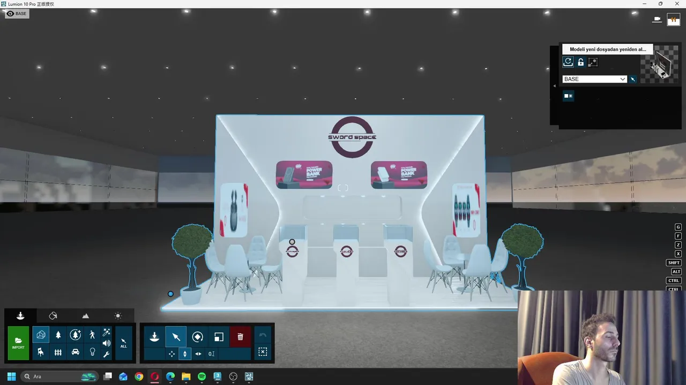Open Spotify from the taskbar
This screenshot has height=385, width=686.
pyautogui.click(x=202, y=376)
